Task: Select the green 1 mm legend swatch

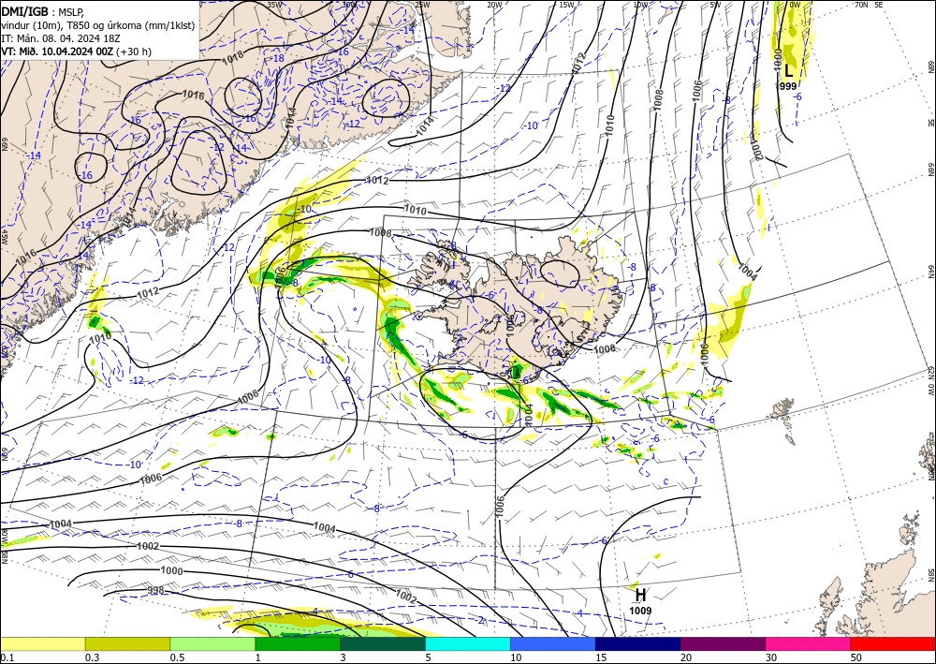Action: point(298,643)
